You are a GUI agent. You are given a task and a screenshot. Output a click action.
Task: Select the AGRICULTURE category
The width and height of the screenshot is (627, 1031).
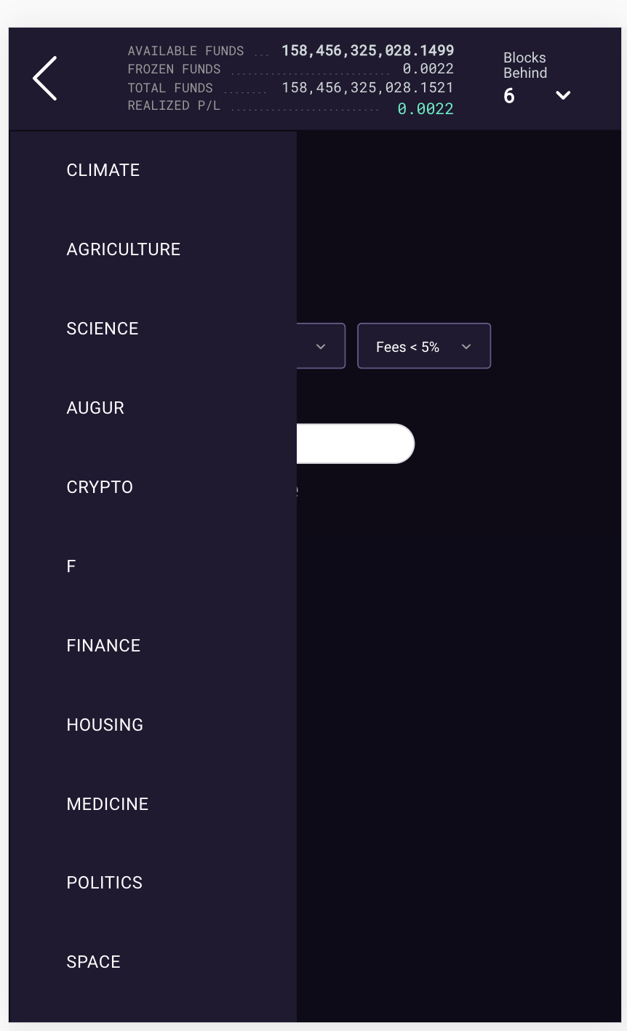point(123,249)
